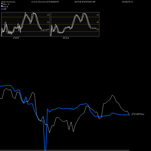Click the '(14,3,3) Charts for KOTAKBKETF' text
Image resolution: width=151 pixels, height=151 pixels.
point(45,2)
